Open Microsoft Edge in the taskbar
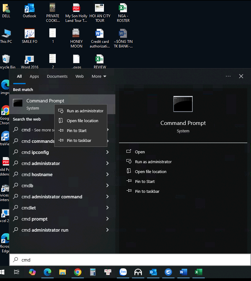This screenshot has height=281, width=251. (x=47, y=272)
